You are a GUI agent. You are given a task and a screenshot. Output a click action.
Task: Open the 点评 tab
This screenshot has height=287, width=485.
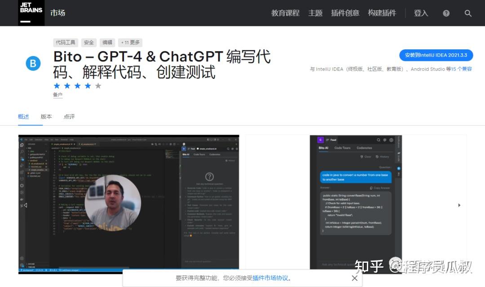point(69,116)
